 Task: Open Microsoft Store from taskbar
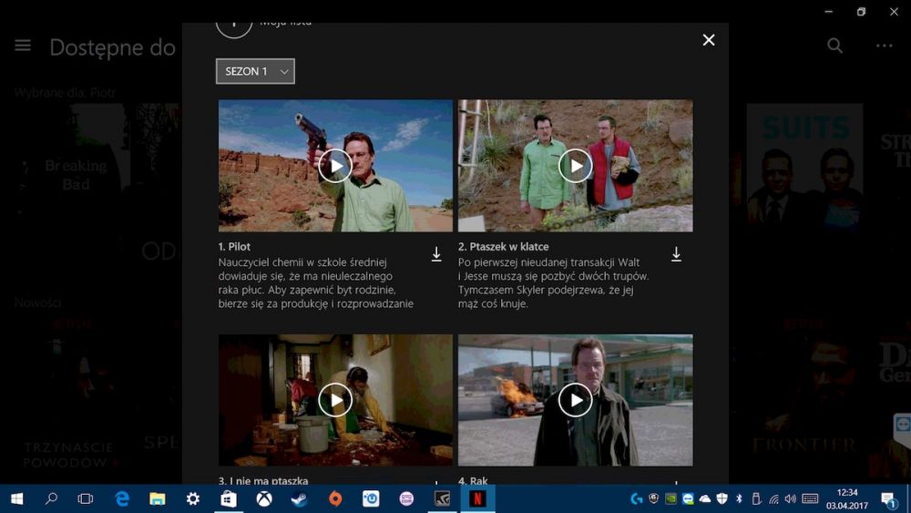229,498
